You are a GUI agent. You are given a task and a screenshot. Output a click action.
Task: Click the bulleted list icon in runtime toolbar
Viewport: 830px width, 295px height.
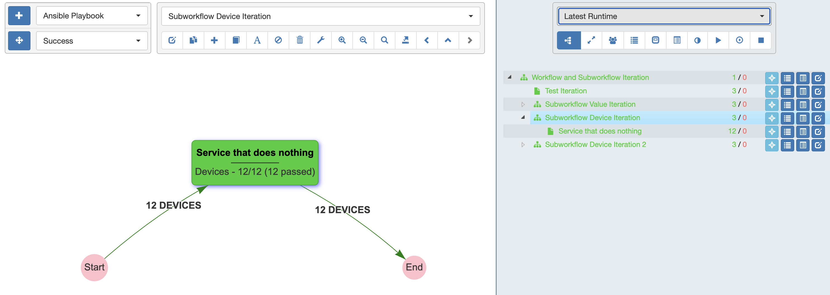point(634,40)
